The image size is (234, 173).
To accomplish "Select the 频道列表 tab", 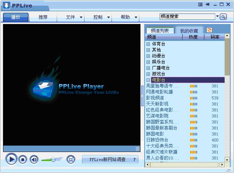I will (x=160, y=30).
